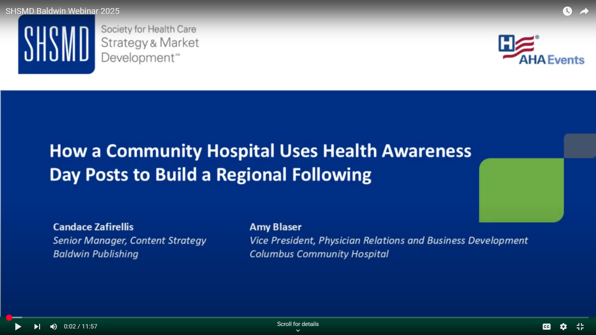Viewport: 596px width, 335px height.
Task: Click the AHA Events logo
Action: tap(542, 50)
